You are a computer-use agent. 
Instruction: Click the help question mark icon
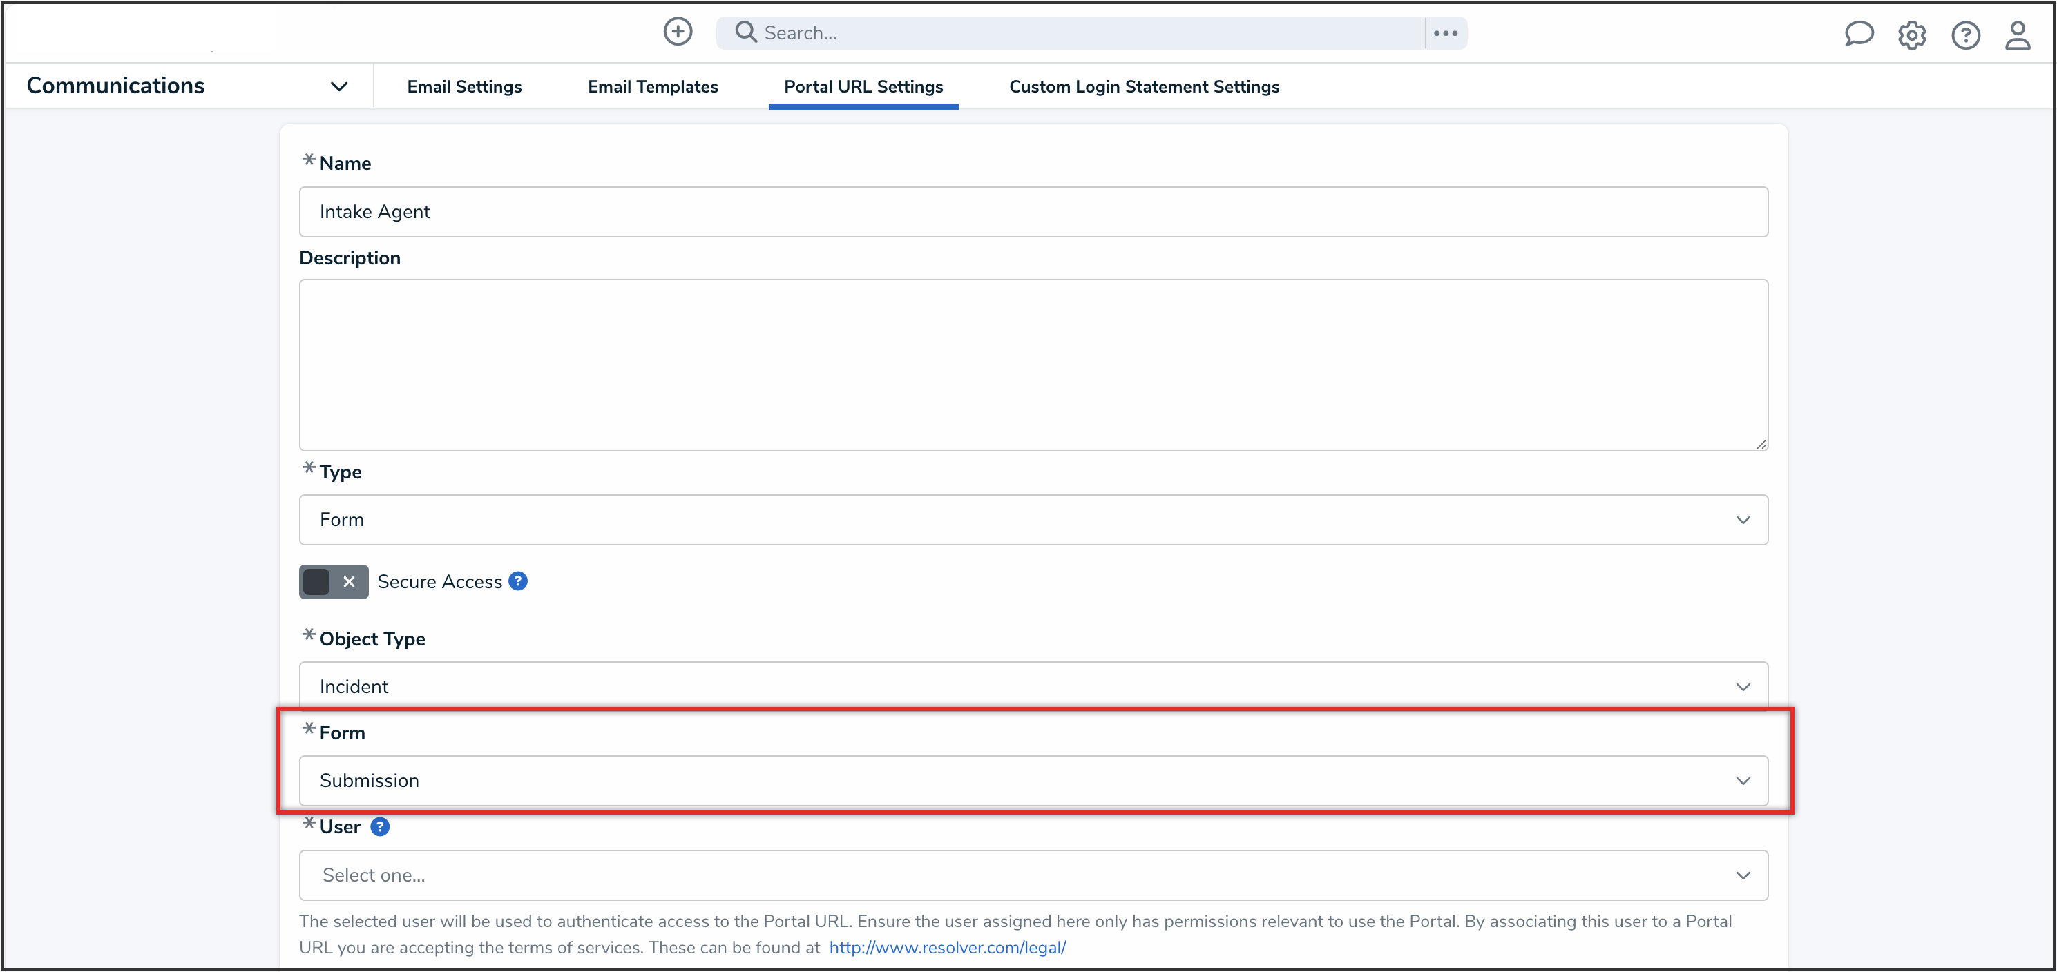1966,35
